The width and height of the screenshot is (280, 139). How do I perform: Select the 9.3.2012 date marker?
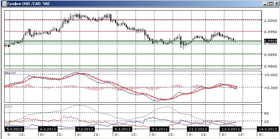click(x=159, y=129)
